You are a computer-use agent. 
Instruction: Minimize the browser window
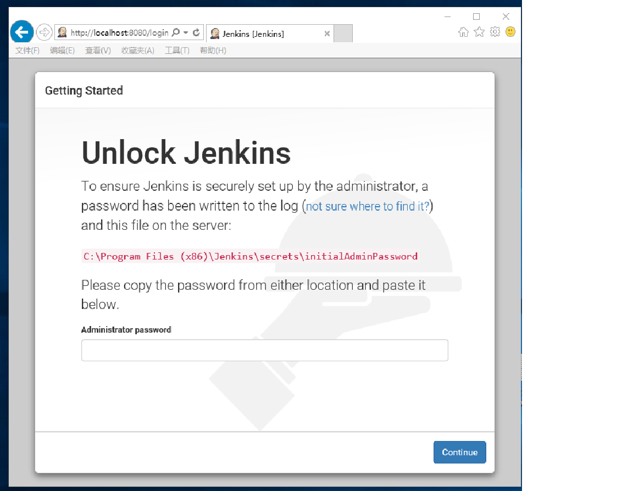447,16
